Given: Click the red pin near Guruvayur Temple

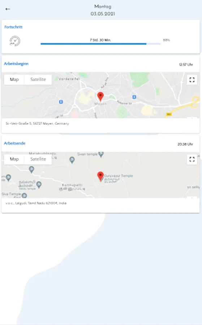Looking at the screenshot, I should tap(100, 177).
